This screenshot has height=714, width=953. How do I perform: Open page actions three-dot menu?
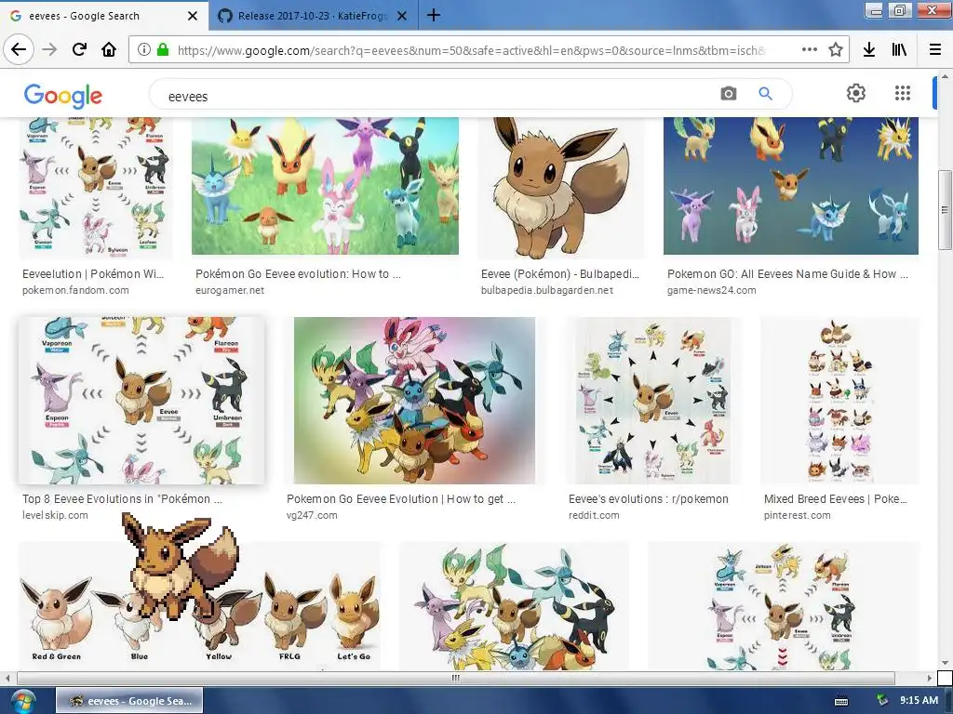(x=809, y=50)
